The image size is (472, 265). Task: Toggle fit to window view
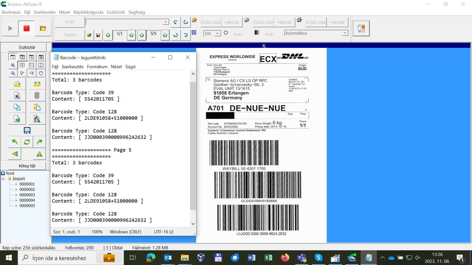pos(22,65)
